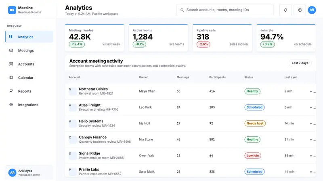Click the Accounts people icon
The width and height of the screenshot is (323, 181).
(11, 64)
